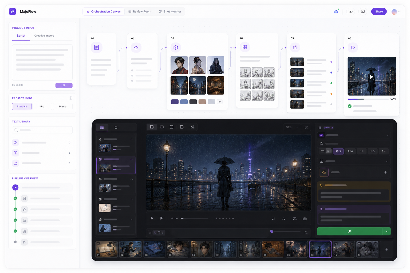Open the 16:9 ratio dropdown above preview

coord(292,127)
